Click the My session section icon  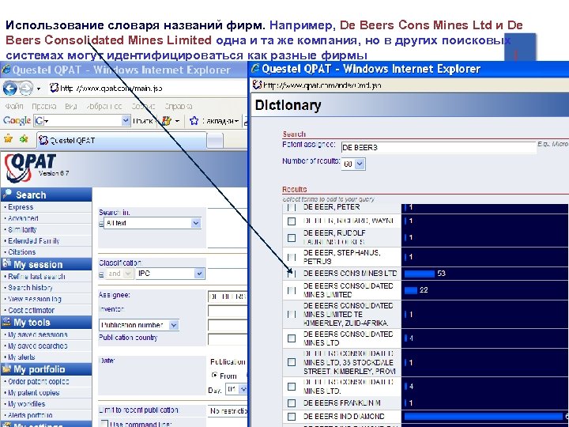(6, 263)
